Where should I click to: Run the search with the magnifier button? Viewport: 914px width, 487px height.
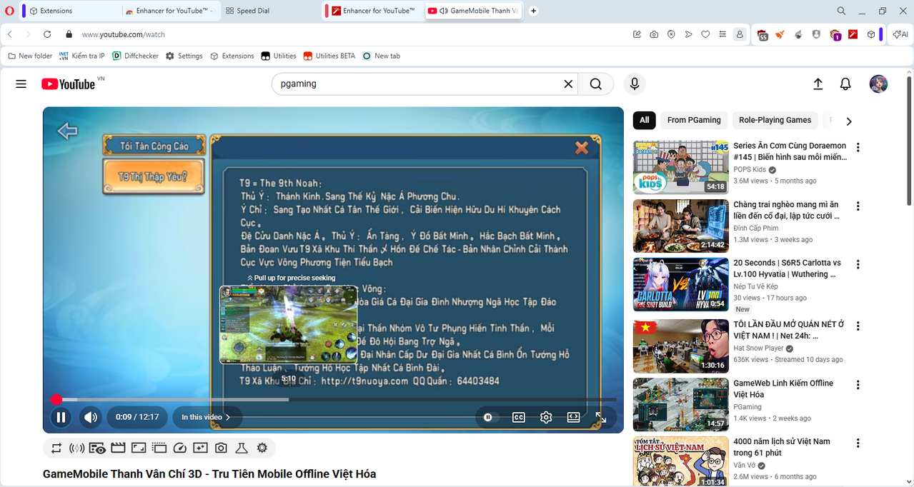(595, 84)
